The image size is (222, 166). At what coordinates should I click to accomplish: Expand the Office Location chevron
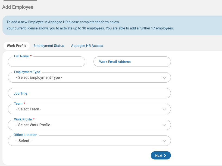click(164, 141)
